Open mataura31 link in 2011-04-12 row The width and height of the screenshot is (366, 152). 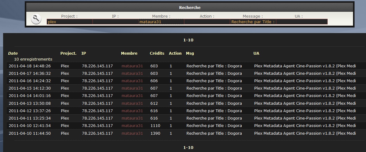pos(132,111)
